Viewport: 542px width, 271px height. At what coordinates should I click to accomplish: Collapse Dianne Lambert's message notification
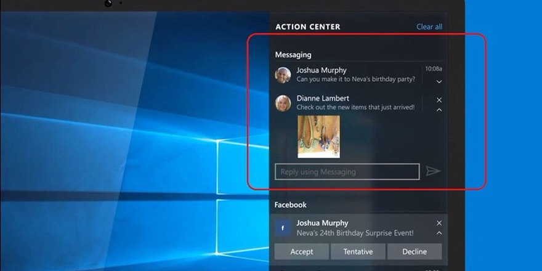(439, 110)
